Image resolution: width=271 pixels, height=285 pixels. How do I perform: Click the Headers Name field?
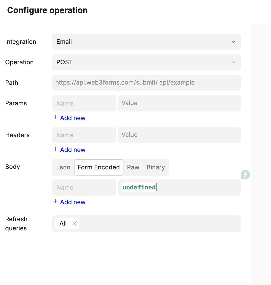[x=84, y=135]
